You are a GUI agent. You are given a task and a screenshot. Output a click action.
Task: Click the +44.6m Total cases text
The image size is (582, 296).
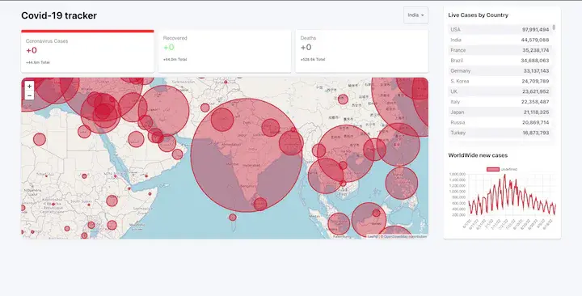[37, 62]
